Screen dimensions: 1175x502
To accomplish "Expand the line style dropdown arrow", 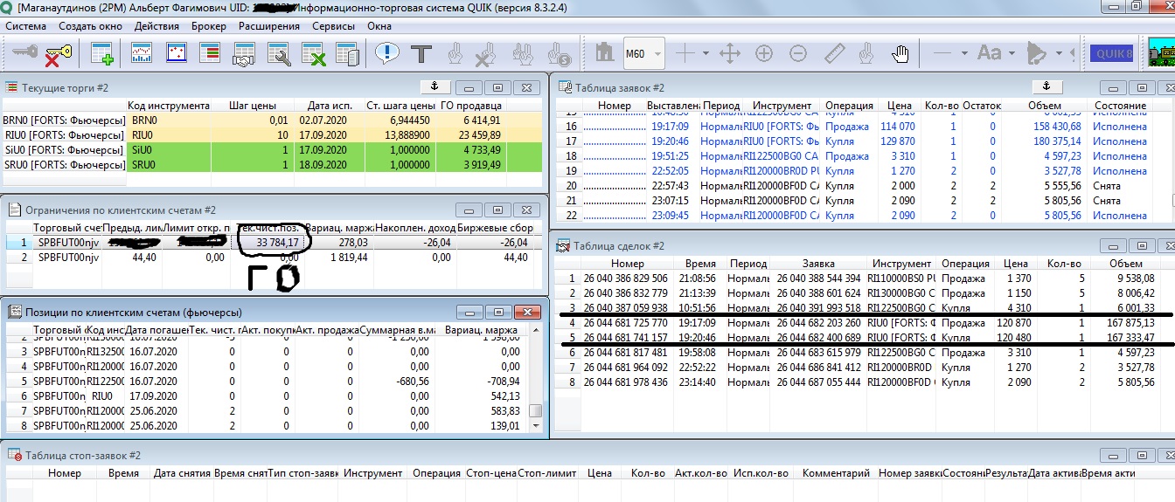I will point(964,54).
